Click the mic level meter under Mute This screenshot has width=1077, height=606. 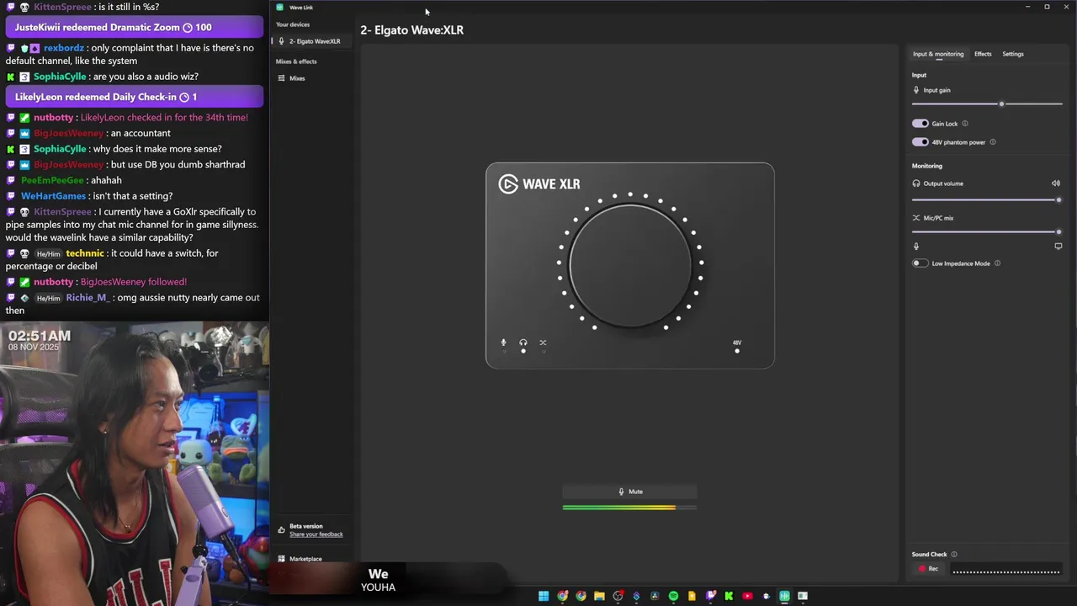click(629, 508)
